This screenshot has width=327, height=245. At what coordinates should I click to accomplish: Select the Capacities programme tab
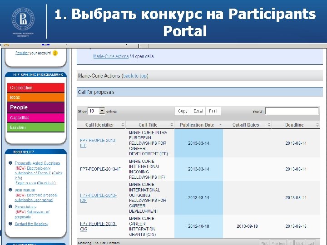coord(36,118)
